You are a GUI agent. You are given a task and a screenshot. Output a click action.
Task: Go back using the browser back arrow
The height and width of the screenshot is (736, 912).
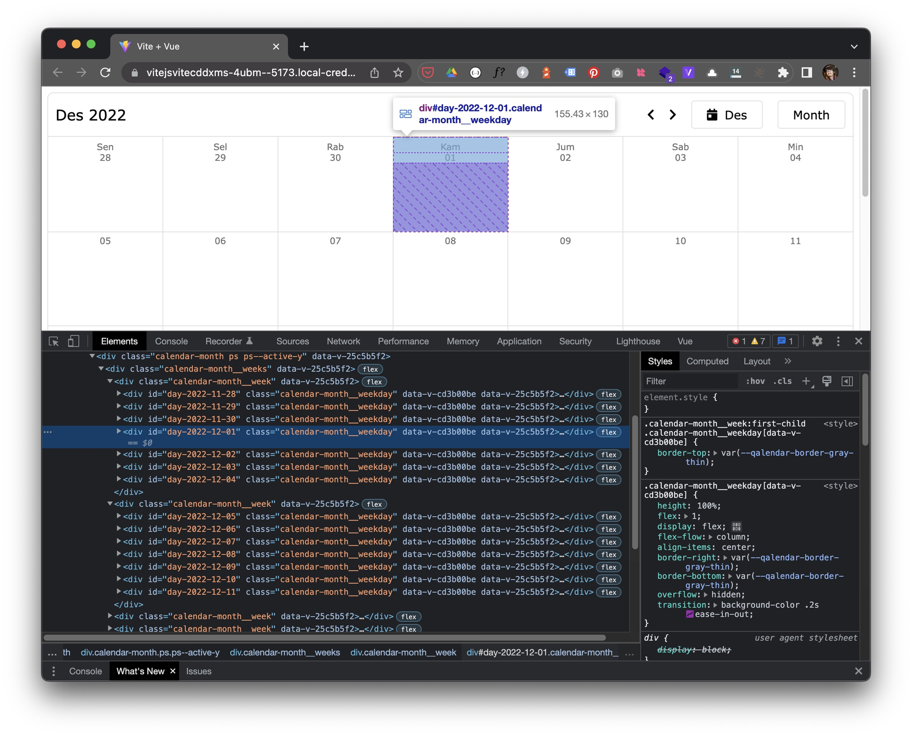tap(58, 72)
